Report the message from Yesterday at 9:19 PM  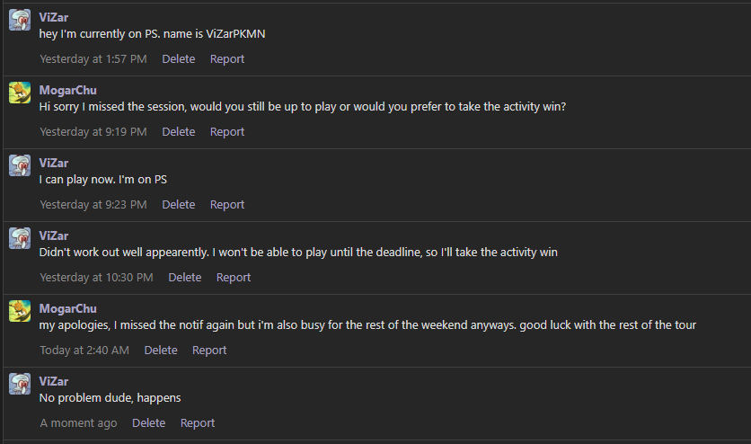point(227,132)
